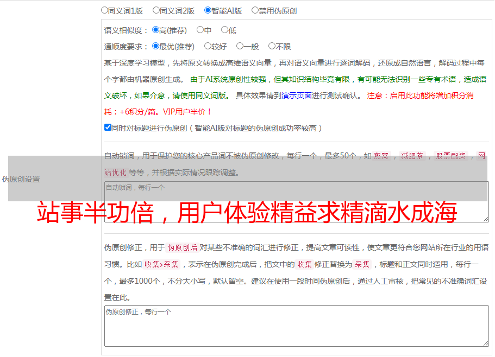Click the red VIP用户半价 notice text
This screenshot has height=357, width=495.
pyautogui.click(x=187, y=112)
